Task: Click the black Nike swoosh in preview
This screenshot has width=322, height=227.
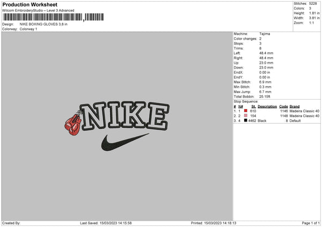Action: tap(125, 142)
